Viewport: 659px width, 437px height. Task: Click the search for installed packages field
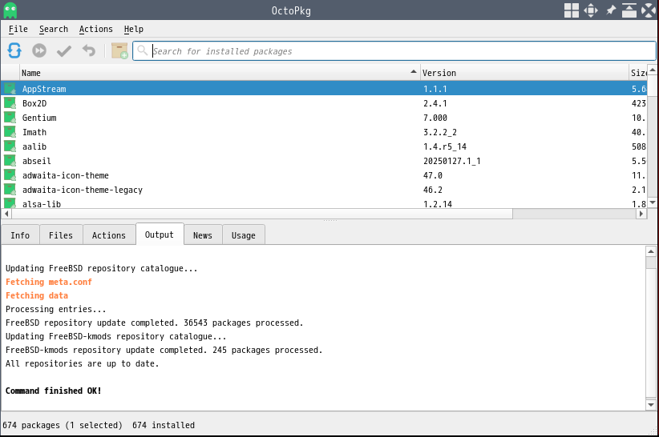[394, 50]
